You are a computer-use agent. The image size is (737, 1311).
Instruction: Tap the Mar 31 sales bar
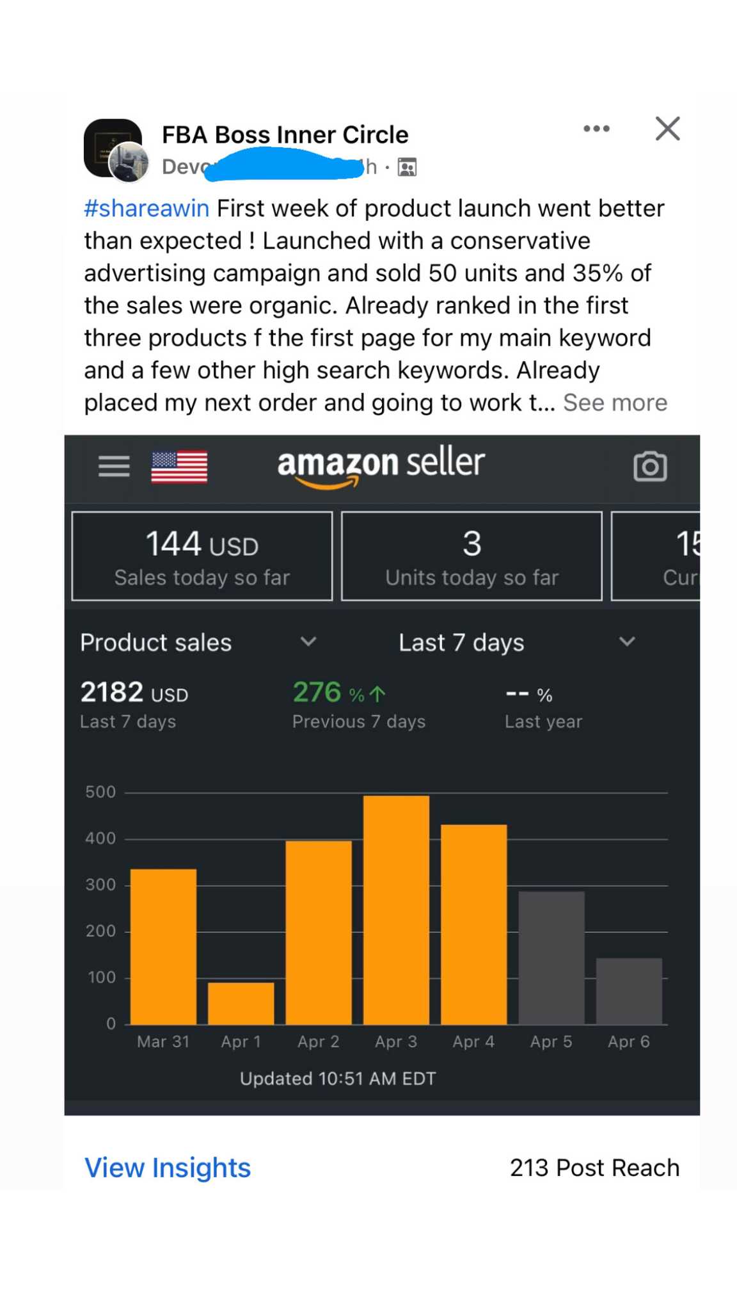163,946
